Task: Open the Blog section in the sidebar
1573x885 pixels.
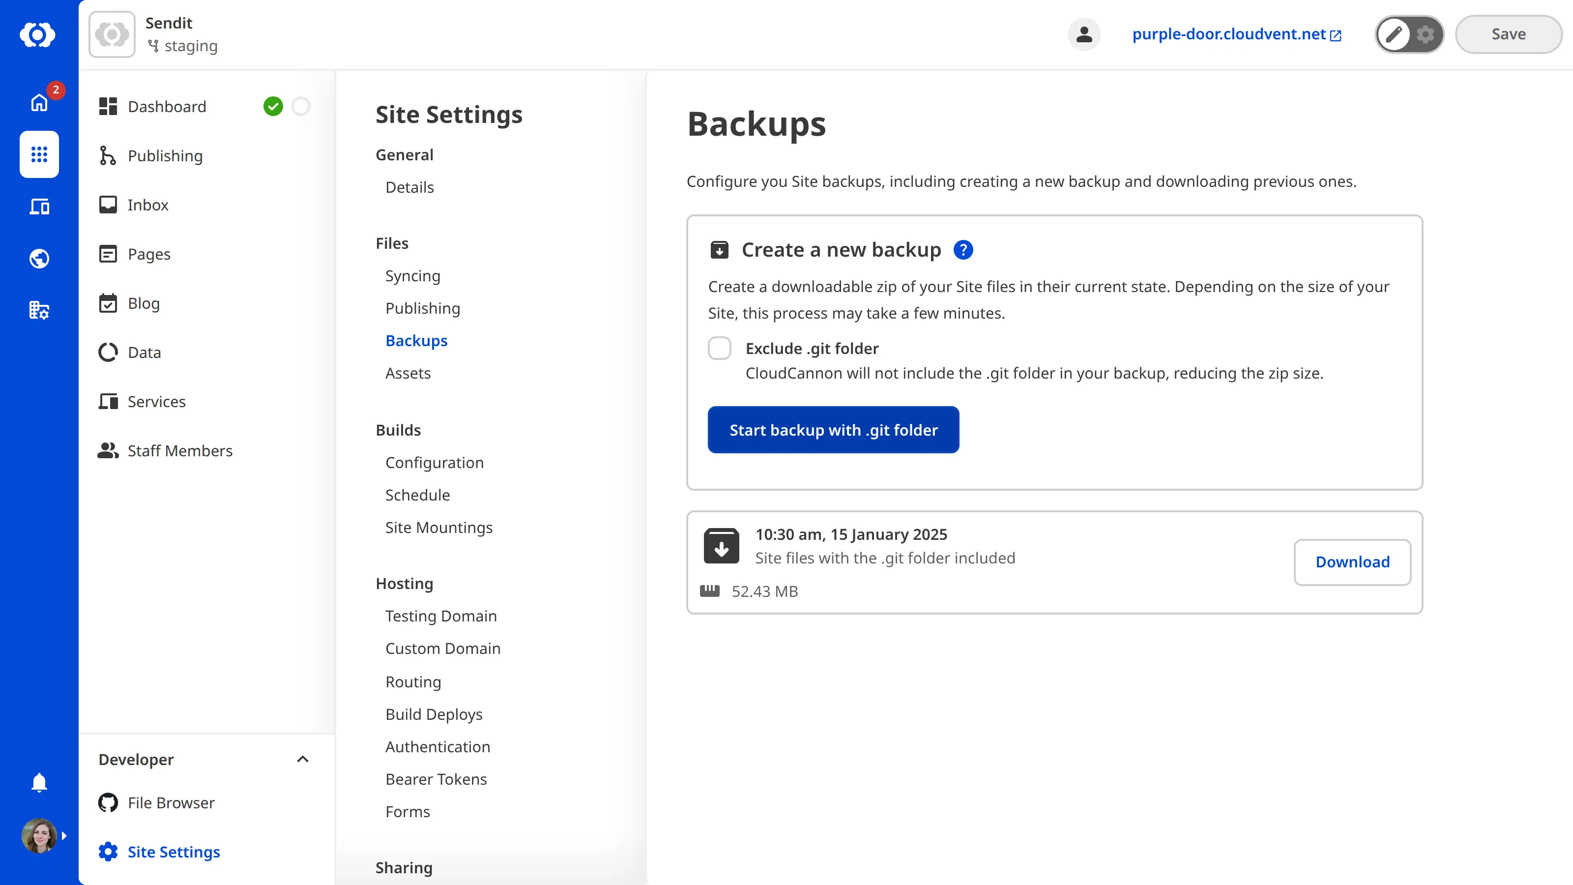Action: [x=144, y=303]
